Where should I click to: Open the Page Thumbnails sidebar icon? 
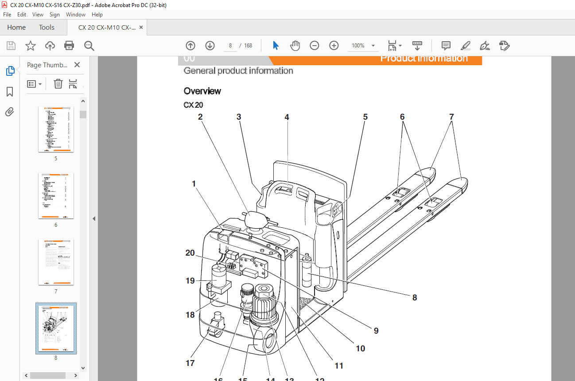10,71
